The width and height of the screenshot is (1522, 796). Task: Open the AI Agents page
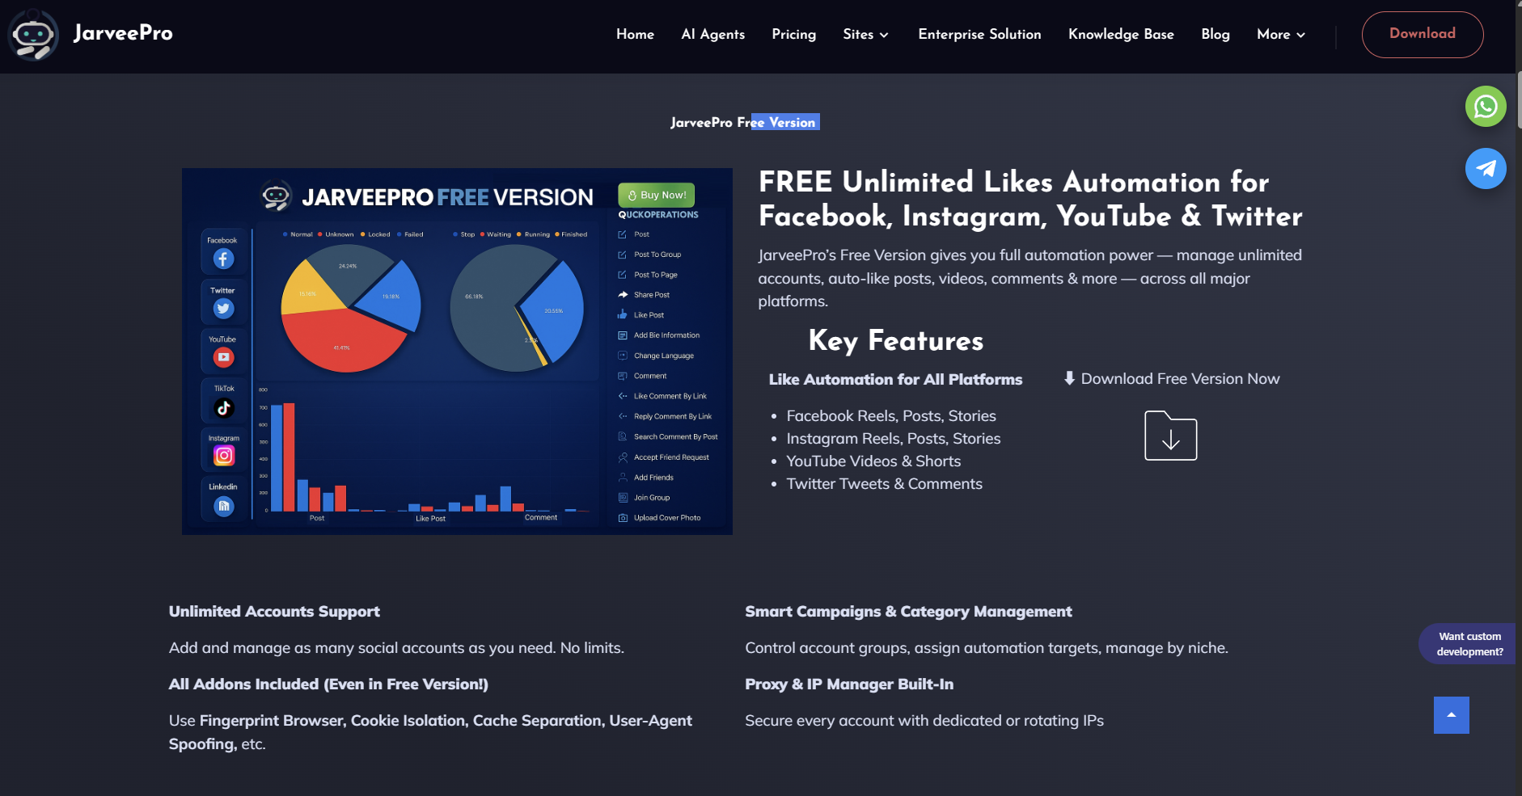(x=712, y=34)
